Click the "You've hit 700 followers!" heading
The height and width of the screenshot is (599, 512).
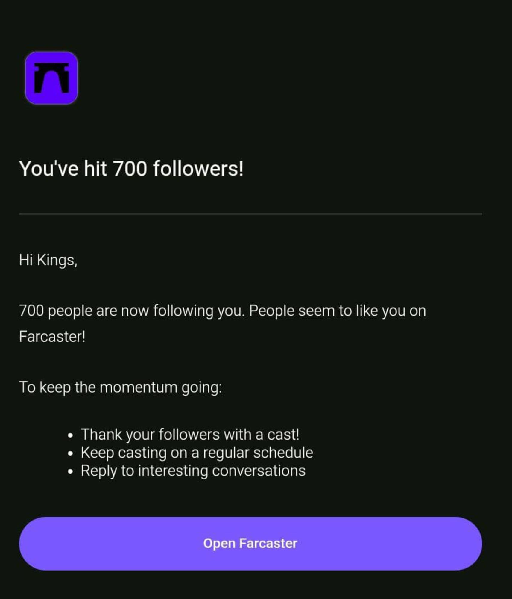pos(131,168)
